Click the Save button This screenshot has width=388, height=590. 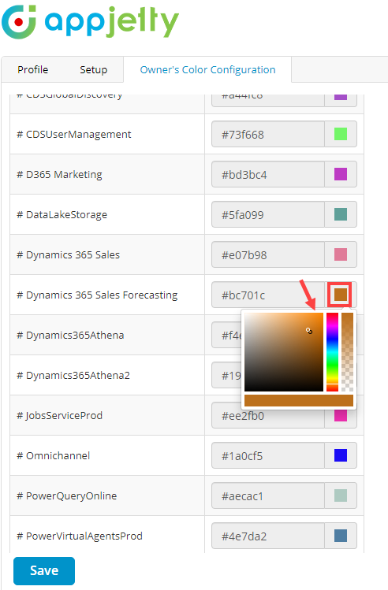(44, 570)
